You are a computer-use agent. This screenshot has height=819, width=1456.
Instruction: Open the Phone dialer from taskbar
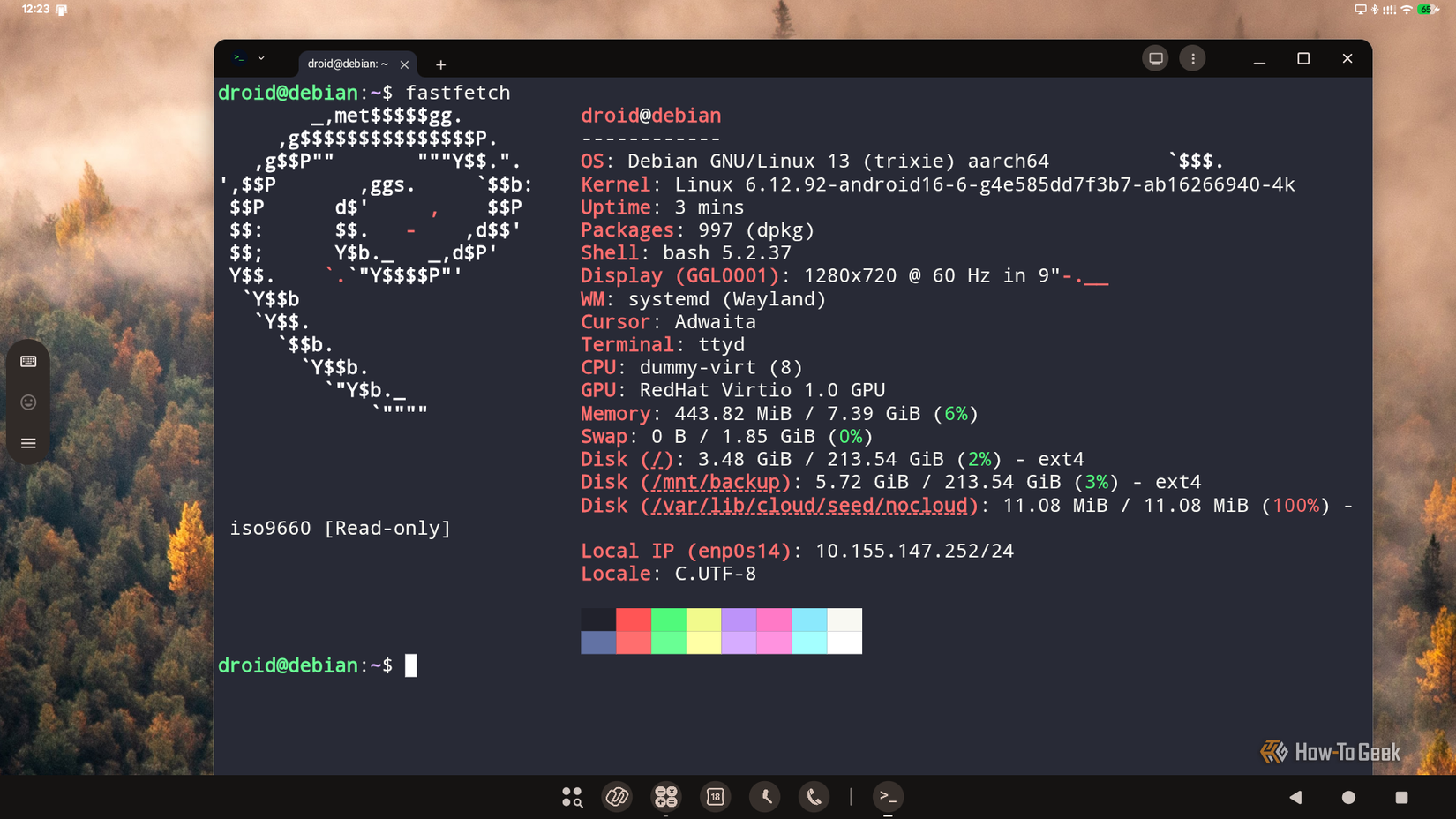(x=814, y=797)
